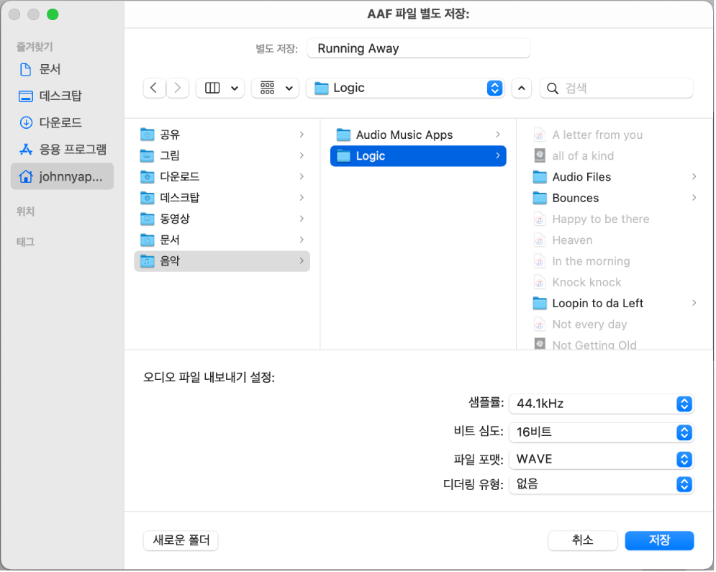
Task: Select 다운로드 in the sidebar favorites
Action: tap(63, 123)
